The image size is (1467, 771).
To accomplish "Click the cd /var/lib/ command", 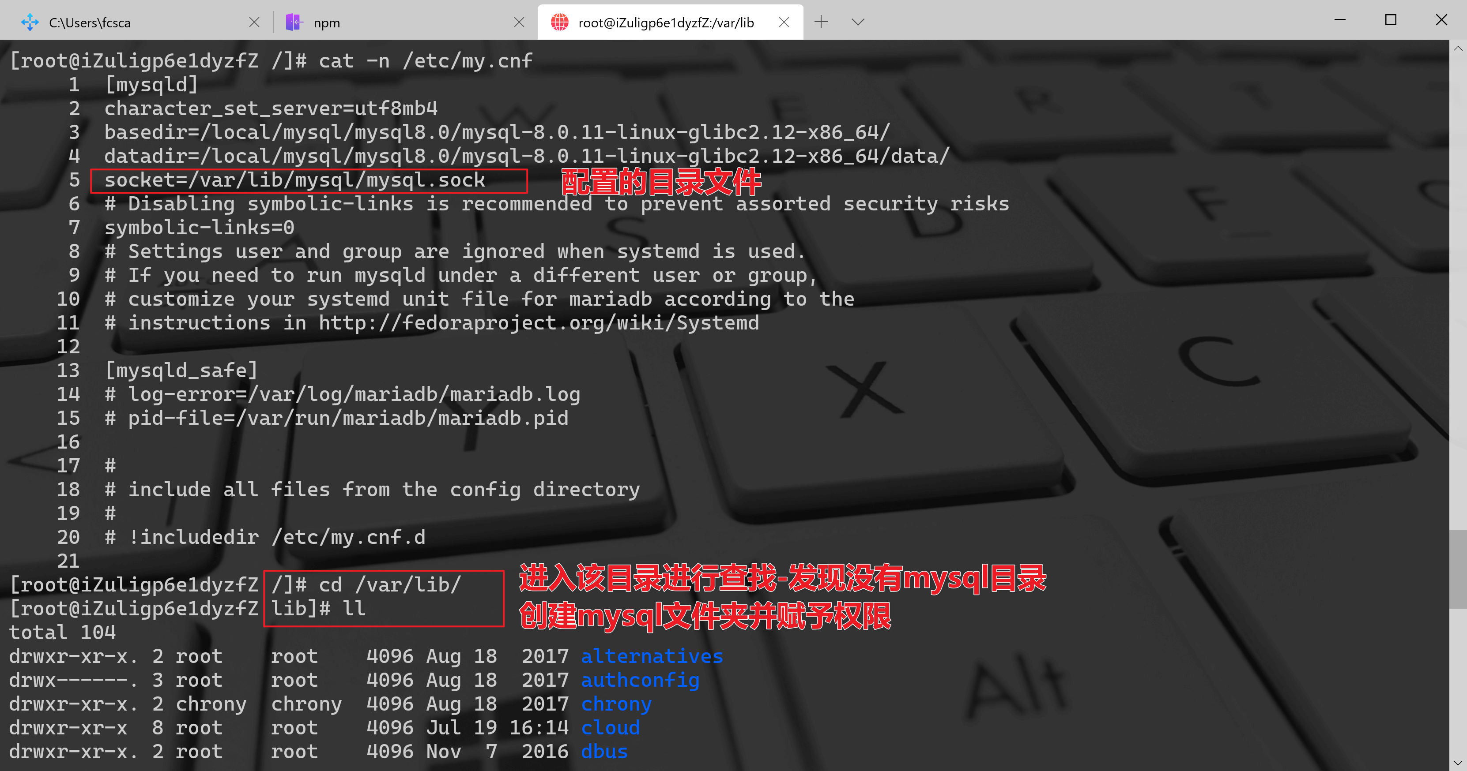I will click(389, 585).
